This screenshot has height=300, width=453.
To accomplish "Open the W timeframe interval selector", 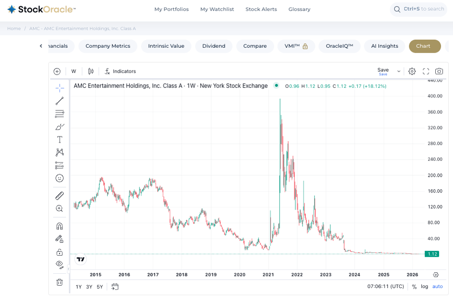I will click(74, 71).
